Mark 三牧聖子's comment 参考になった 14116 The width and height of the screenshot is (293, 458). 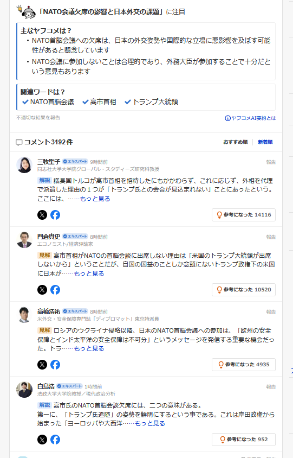coord(244,215)
